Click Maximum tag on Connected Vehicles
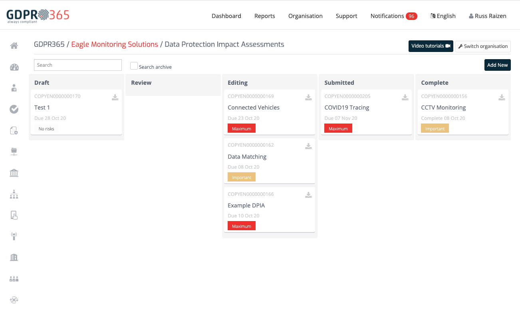This screenshot has height=313, width=520. tap(242, 128)
